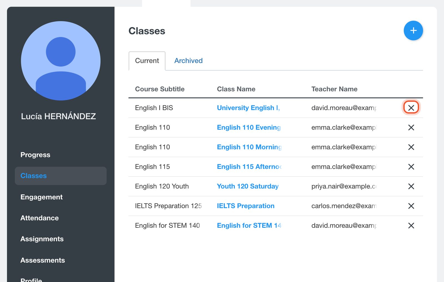
Task: Open Assignments in the sidebar
Action: [x=42, y=239]
